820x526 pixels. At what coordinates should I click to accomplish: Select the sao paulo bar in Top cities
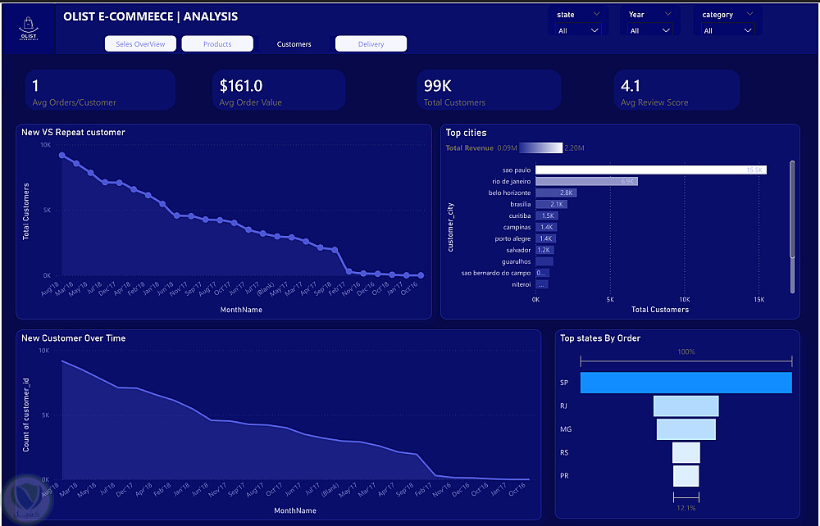pyautogui.click(x=650, y=170)
